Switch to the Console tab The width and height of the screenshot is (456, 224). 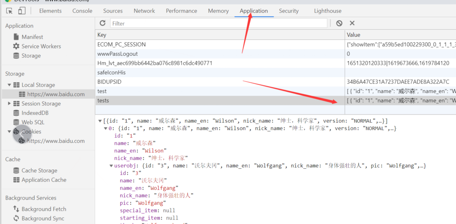coord(82,11)
